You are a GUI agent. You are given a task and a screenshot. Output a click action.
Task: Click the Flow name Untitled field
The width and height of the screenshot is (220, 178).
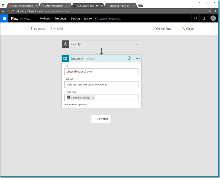point(57,29)
